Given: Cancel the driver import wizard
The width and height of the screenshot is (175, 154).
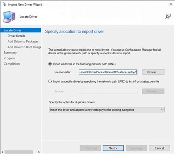Looking at the screenshot, I should click(159, 148).
